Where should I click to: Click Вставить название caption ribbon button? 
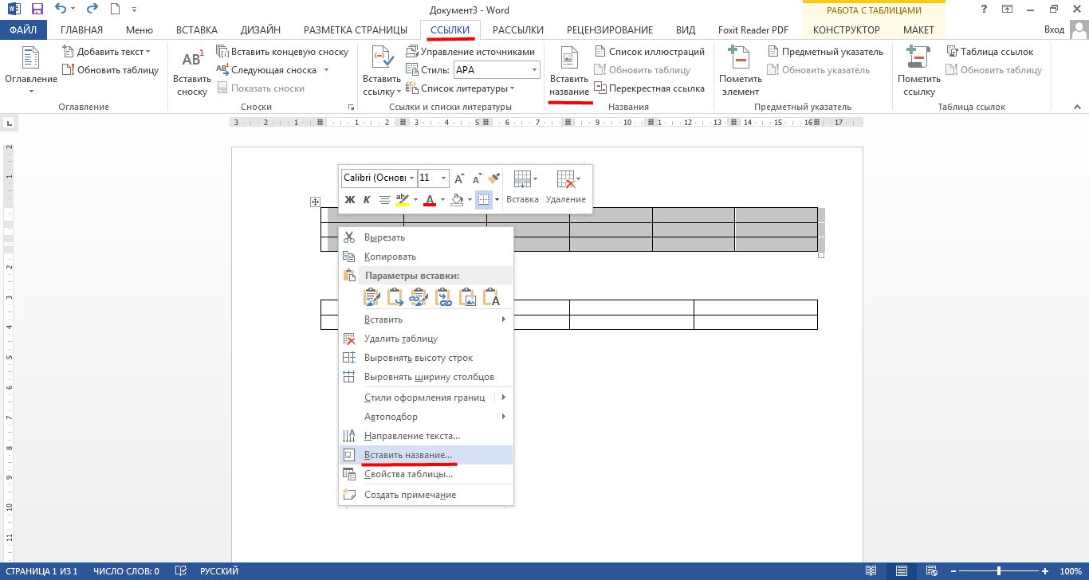[569, 71]
